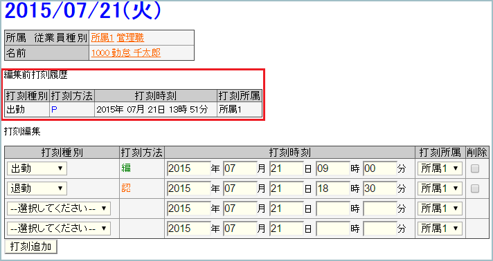Click the empty minute field in the fourth row
The height and width of the screenshot is (261, 493).
click(x=379, y=229)
